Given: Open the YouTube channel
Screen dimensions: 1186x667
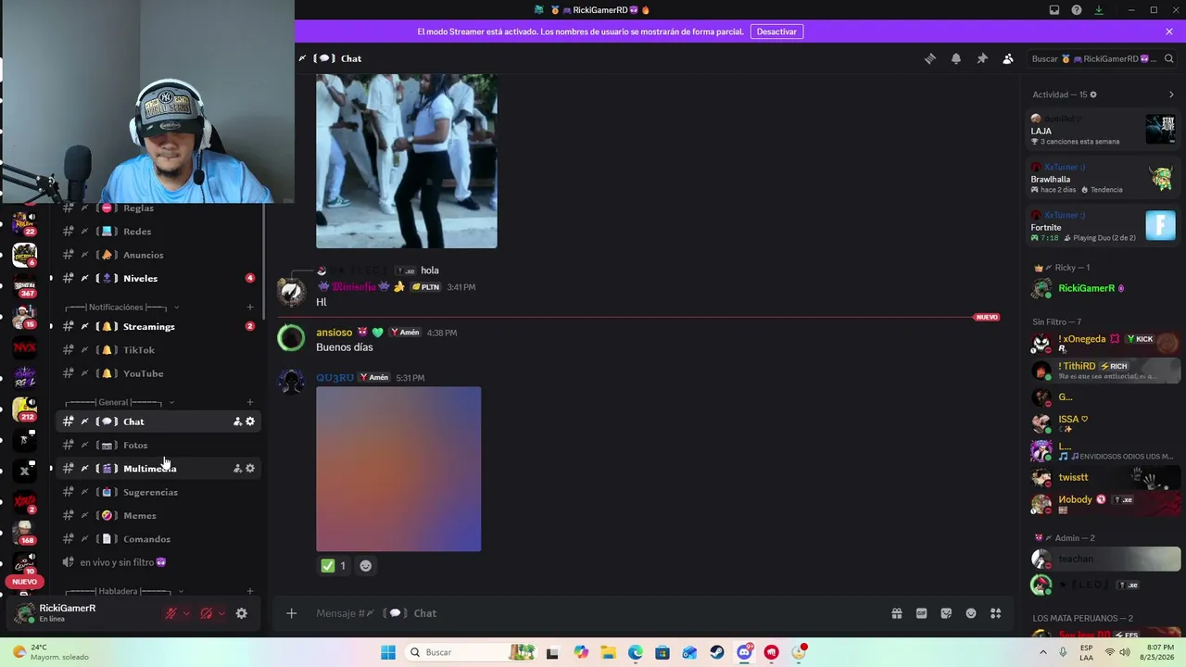Looking at the screenshot, I should 159,373.
